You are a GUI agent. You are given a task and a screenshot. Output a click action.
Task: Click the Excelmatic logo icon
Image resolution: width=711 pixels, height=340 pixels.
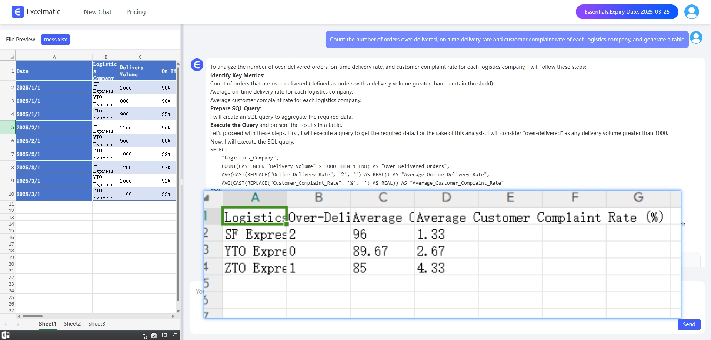click(17, 12)
